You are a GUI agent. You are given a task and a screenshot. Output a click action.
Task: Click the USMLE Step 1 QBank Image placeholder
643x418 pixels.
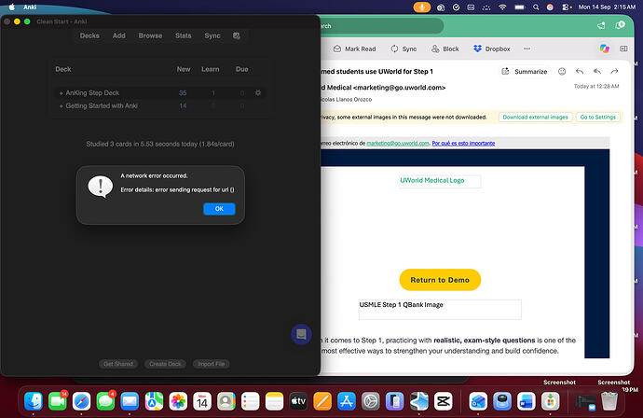pos(440,310)
